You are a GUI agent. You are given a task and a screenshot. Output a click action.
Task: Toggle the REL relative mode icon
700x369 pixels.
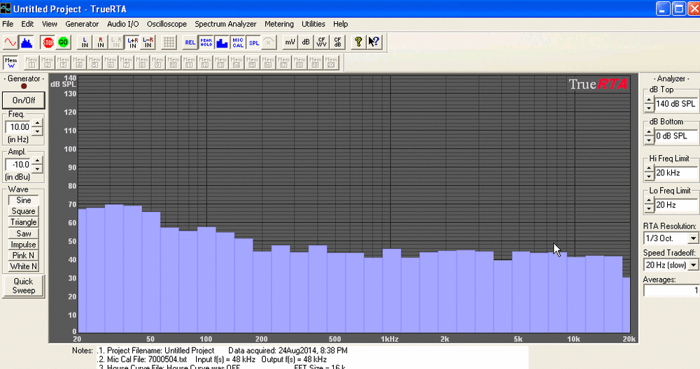[190, 43]
